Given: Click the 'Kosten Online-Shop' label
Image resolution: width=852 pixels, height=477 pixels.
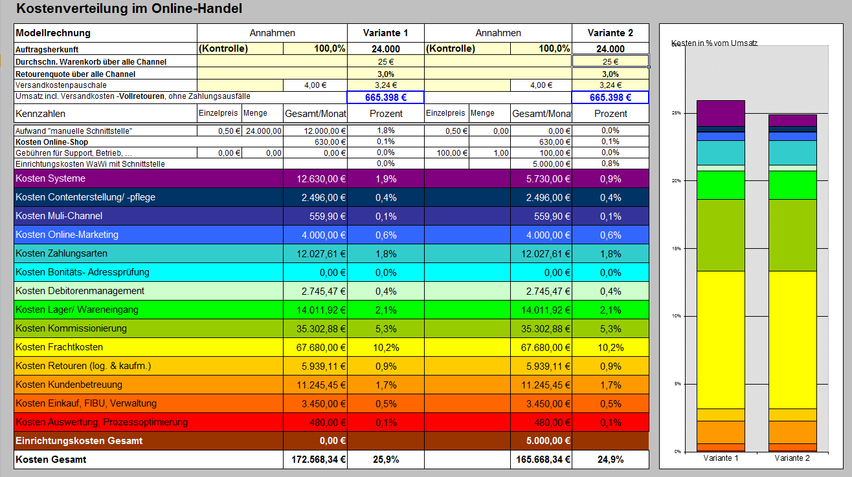Looking at the screenshot, I should (x=52, y=142).
